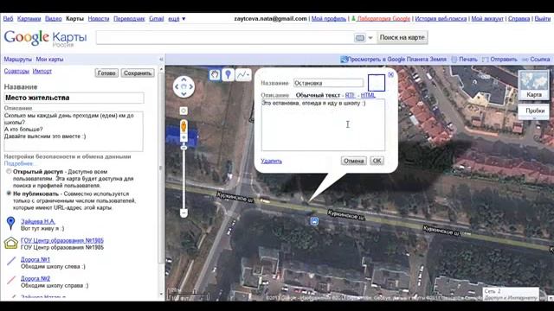Click the Google Карты logo
The height and width of the screenshot is (311, 554).
tap(45, 38)
